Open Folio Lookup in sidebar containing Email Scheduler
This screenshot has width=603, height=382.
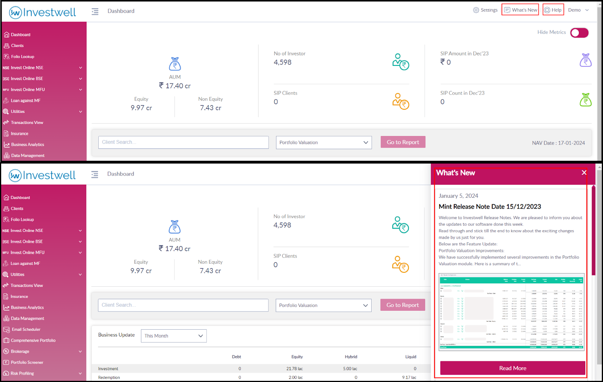[18, 219]
